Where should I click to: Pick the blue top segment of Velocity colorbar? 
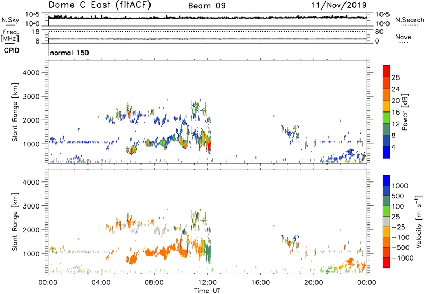click(386, 180)
